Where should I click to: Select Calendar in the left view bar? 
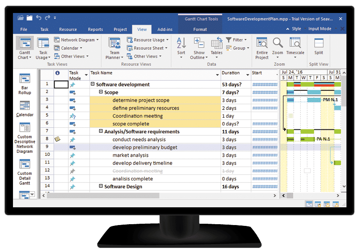25,109
